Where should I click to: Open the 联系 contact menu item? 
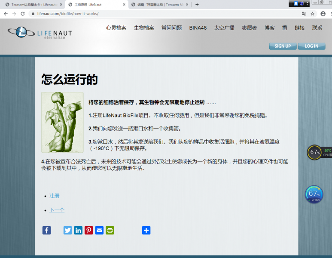tap(317, 28)
